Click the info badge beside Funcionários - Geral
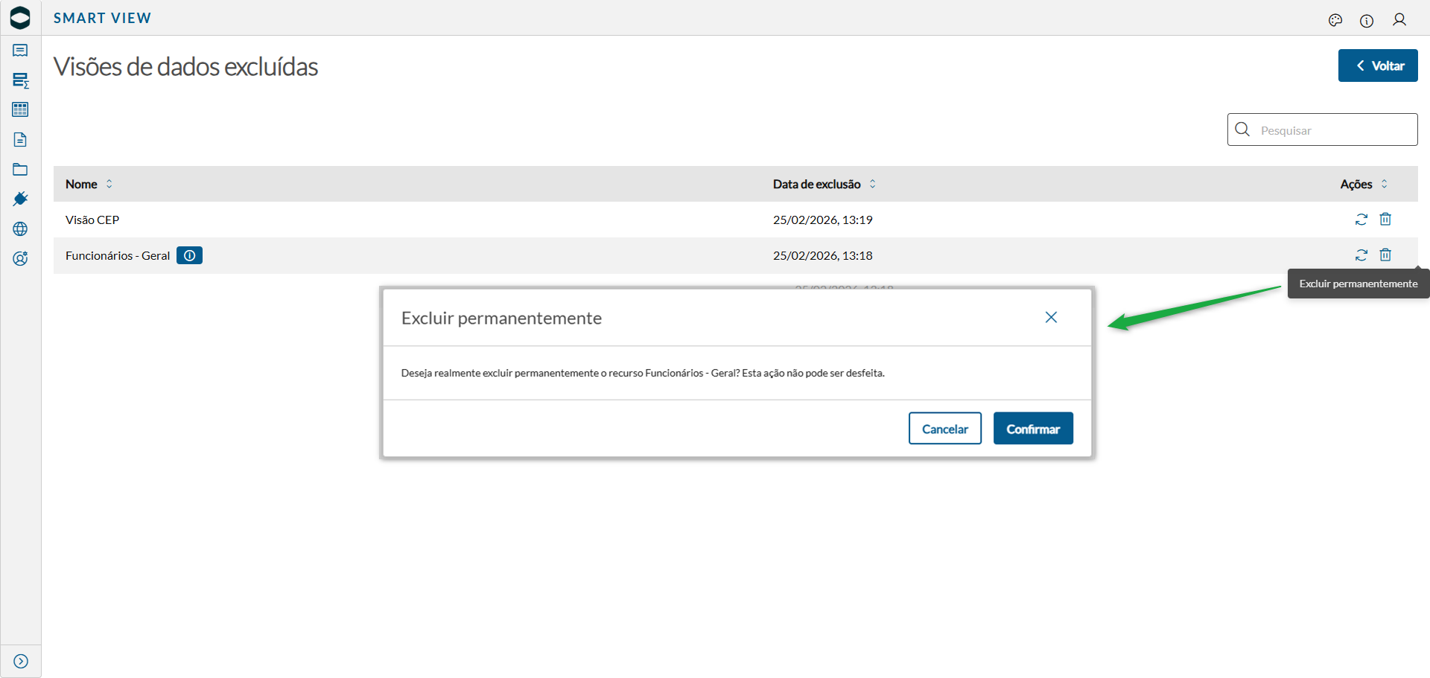Screen dimensions: 1430x678 point(190,255)
